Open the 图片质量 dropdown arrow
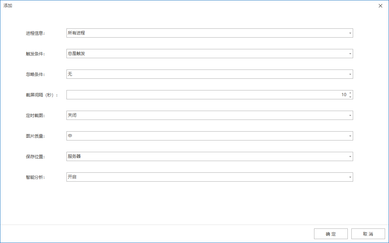Image resolution: width=389 pixels, height=243 pixels. tap(350, 136)
